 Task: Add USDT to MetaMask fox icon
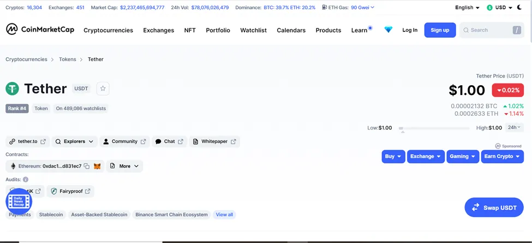[x=97, y=167]
